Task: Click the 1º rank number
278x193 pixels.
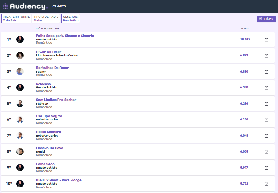Action: [x=9, y=40]
